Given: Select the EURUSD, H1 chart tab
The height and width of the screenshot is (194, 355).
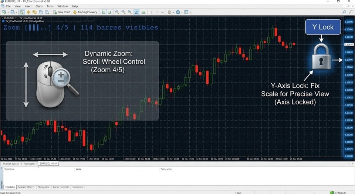Looking at the screenshot, I should [x=48, y=163].
